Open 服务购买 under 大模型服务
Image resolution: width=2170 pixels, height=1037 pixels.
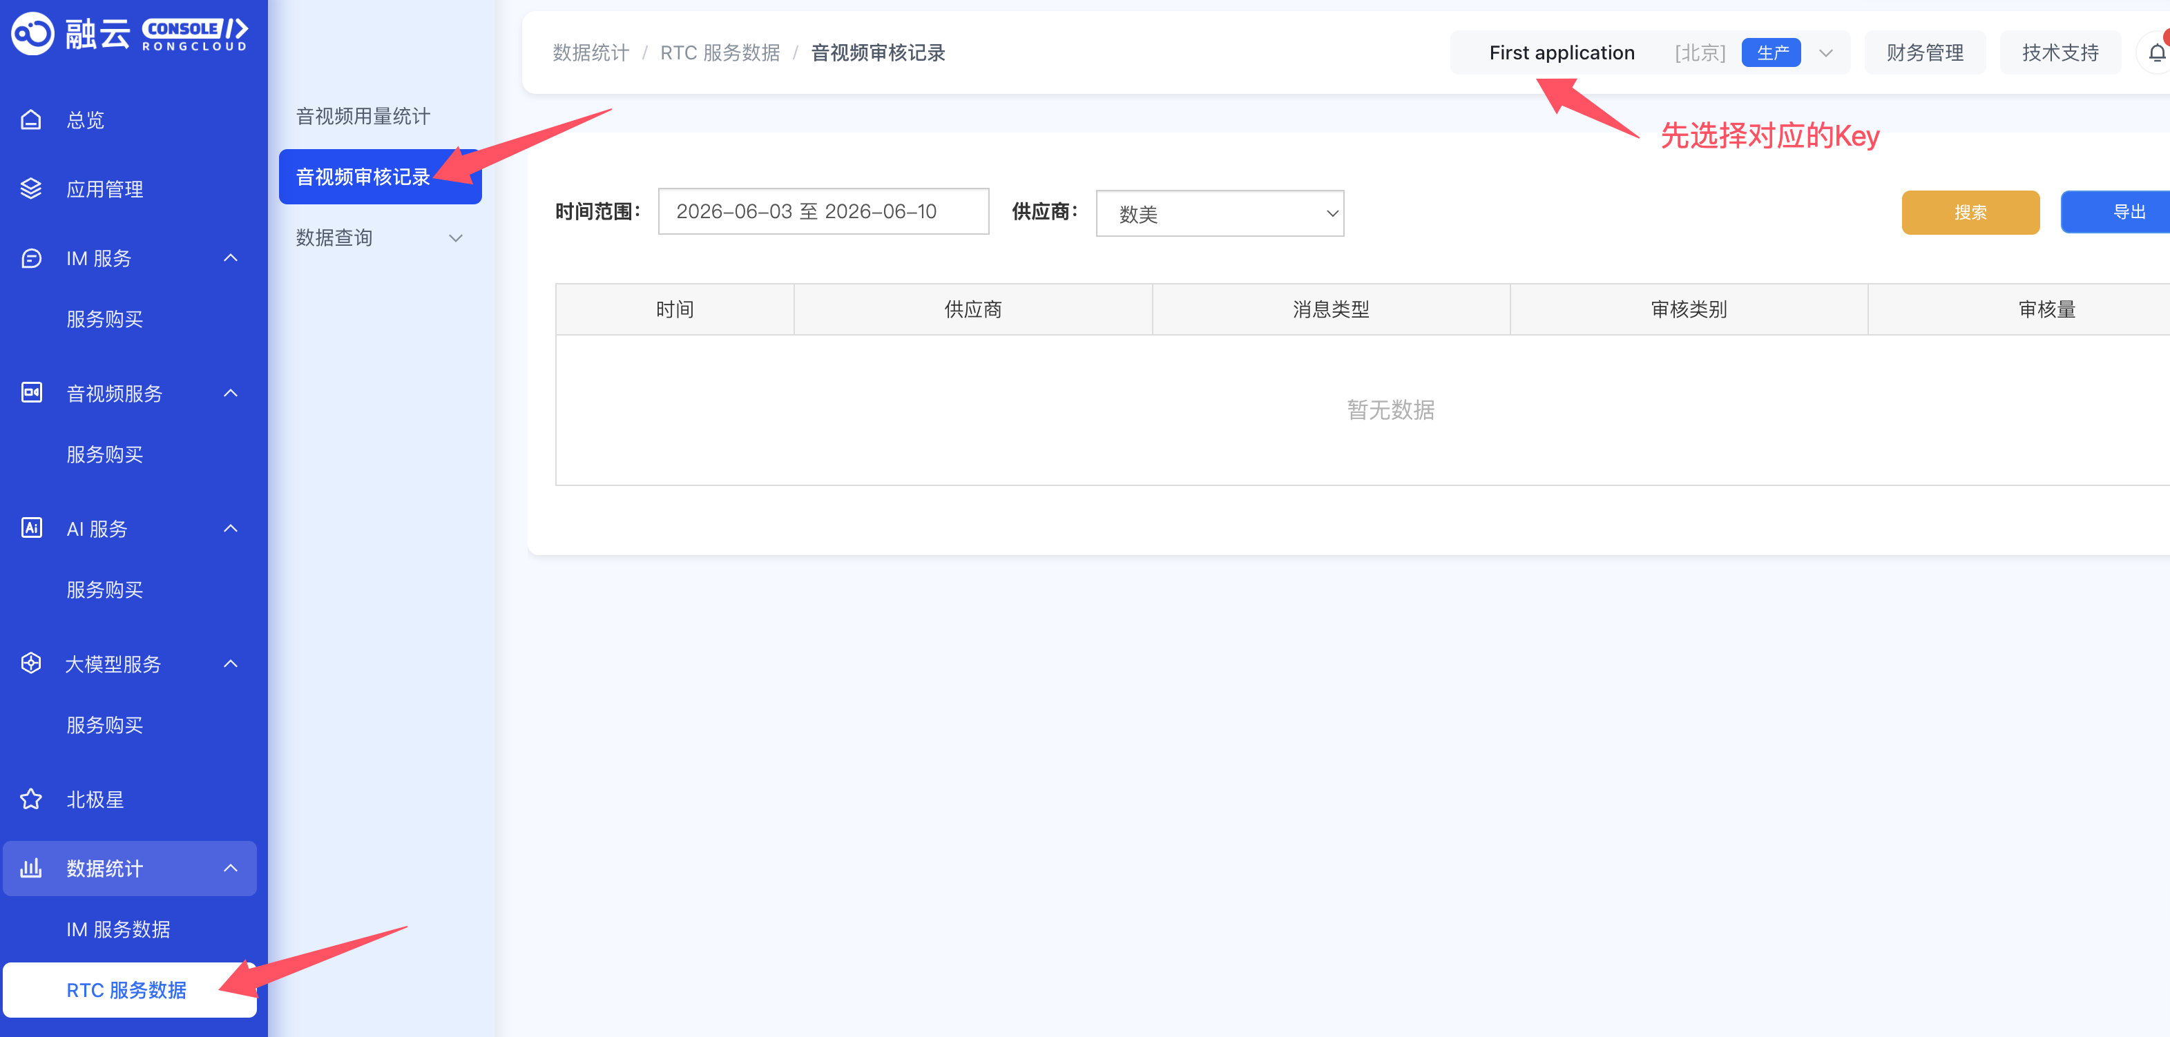(x=104, y=726)
